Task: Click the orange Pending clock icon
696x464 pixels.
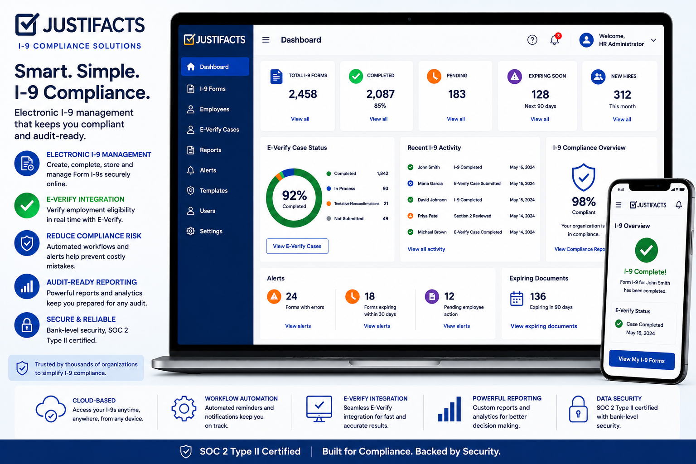Action: pyautogui.click(x=434, y=76)
